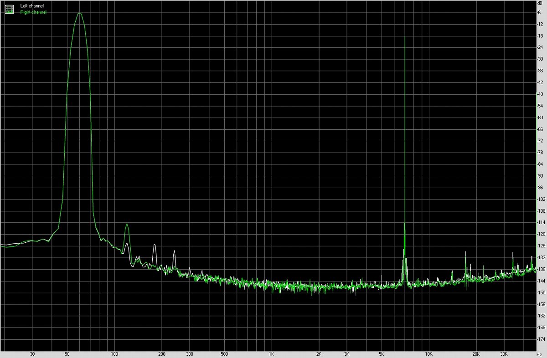
Task: Click the 10K frequency axis label
Action: pos(428,353)
